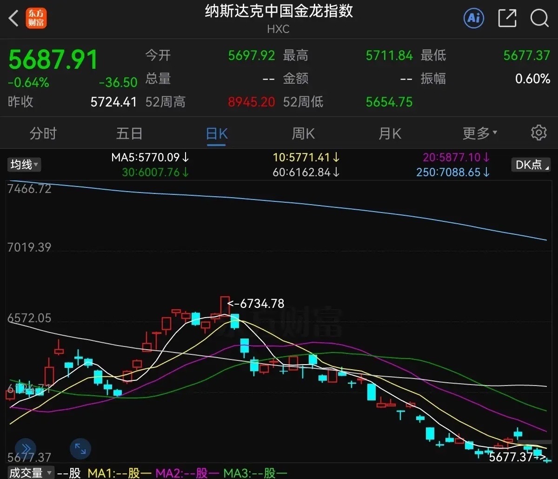This screenshot has height=479, width=558.
Task: Tap the MA5:5770.09 label
Action: (150, 158)
